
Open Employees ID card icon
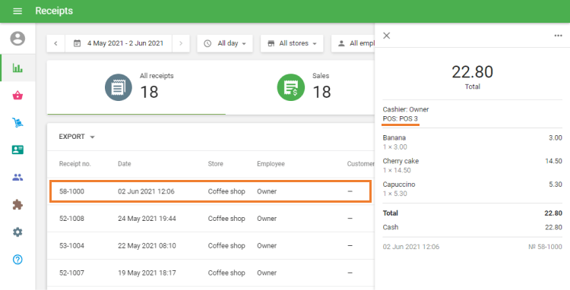17,150
